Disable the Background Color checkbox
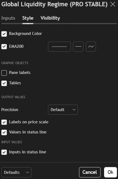 [4, 34]
